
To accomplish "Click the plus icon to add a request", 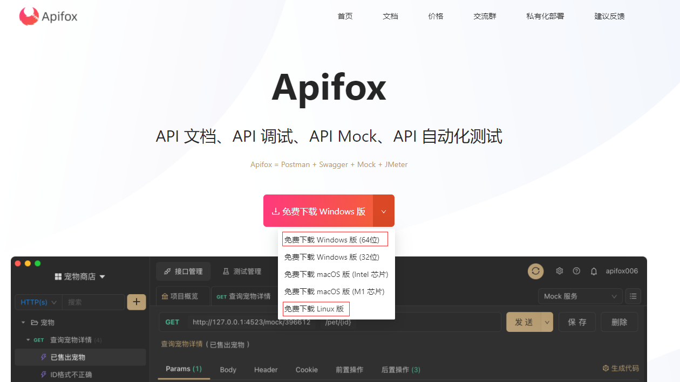I will tap(137, 302).
